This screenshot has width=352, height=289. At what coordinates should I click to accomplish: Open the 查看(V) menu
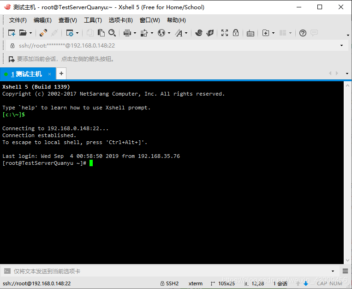click(67, 20)
